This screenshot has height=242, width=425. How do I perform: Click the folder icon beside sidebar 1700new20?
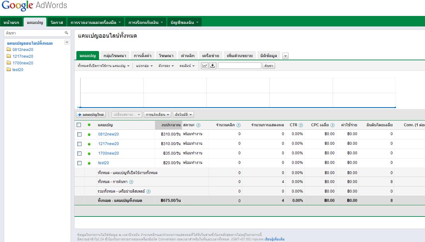coord(9,63)
